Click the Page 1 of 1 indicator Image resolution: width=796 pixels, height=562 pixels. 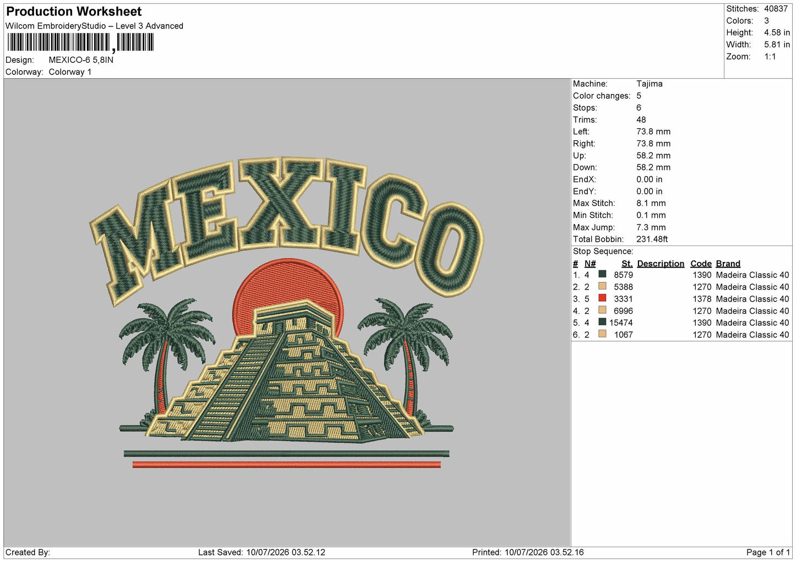(768, 552)
